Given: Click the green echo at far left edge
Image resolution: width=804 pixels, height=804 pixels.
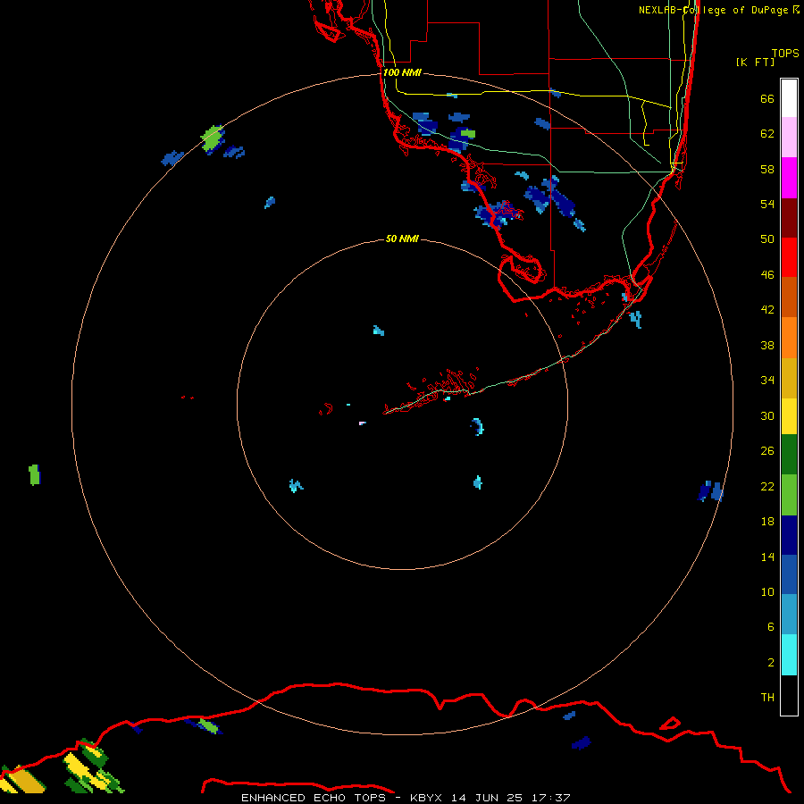Looking at the screenshot, I should click(x=34, y=475).
